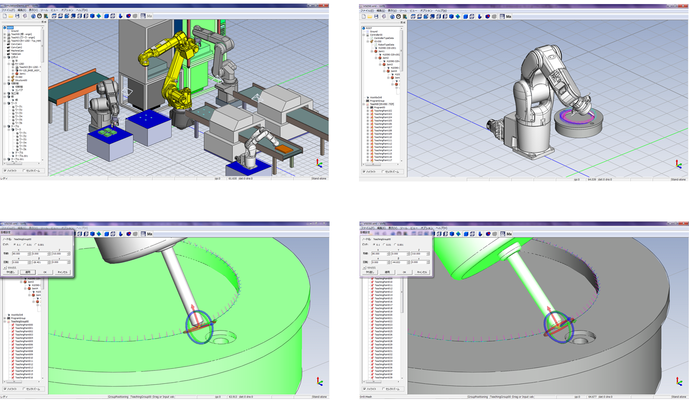
Task: Collapse Joint1 node in VS050 tree
Action: click(x=372, y=51)
